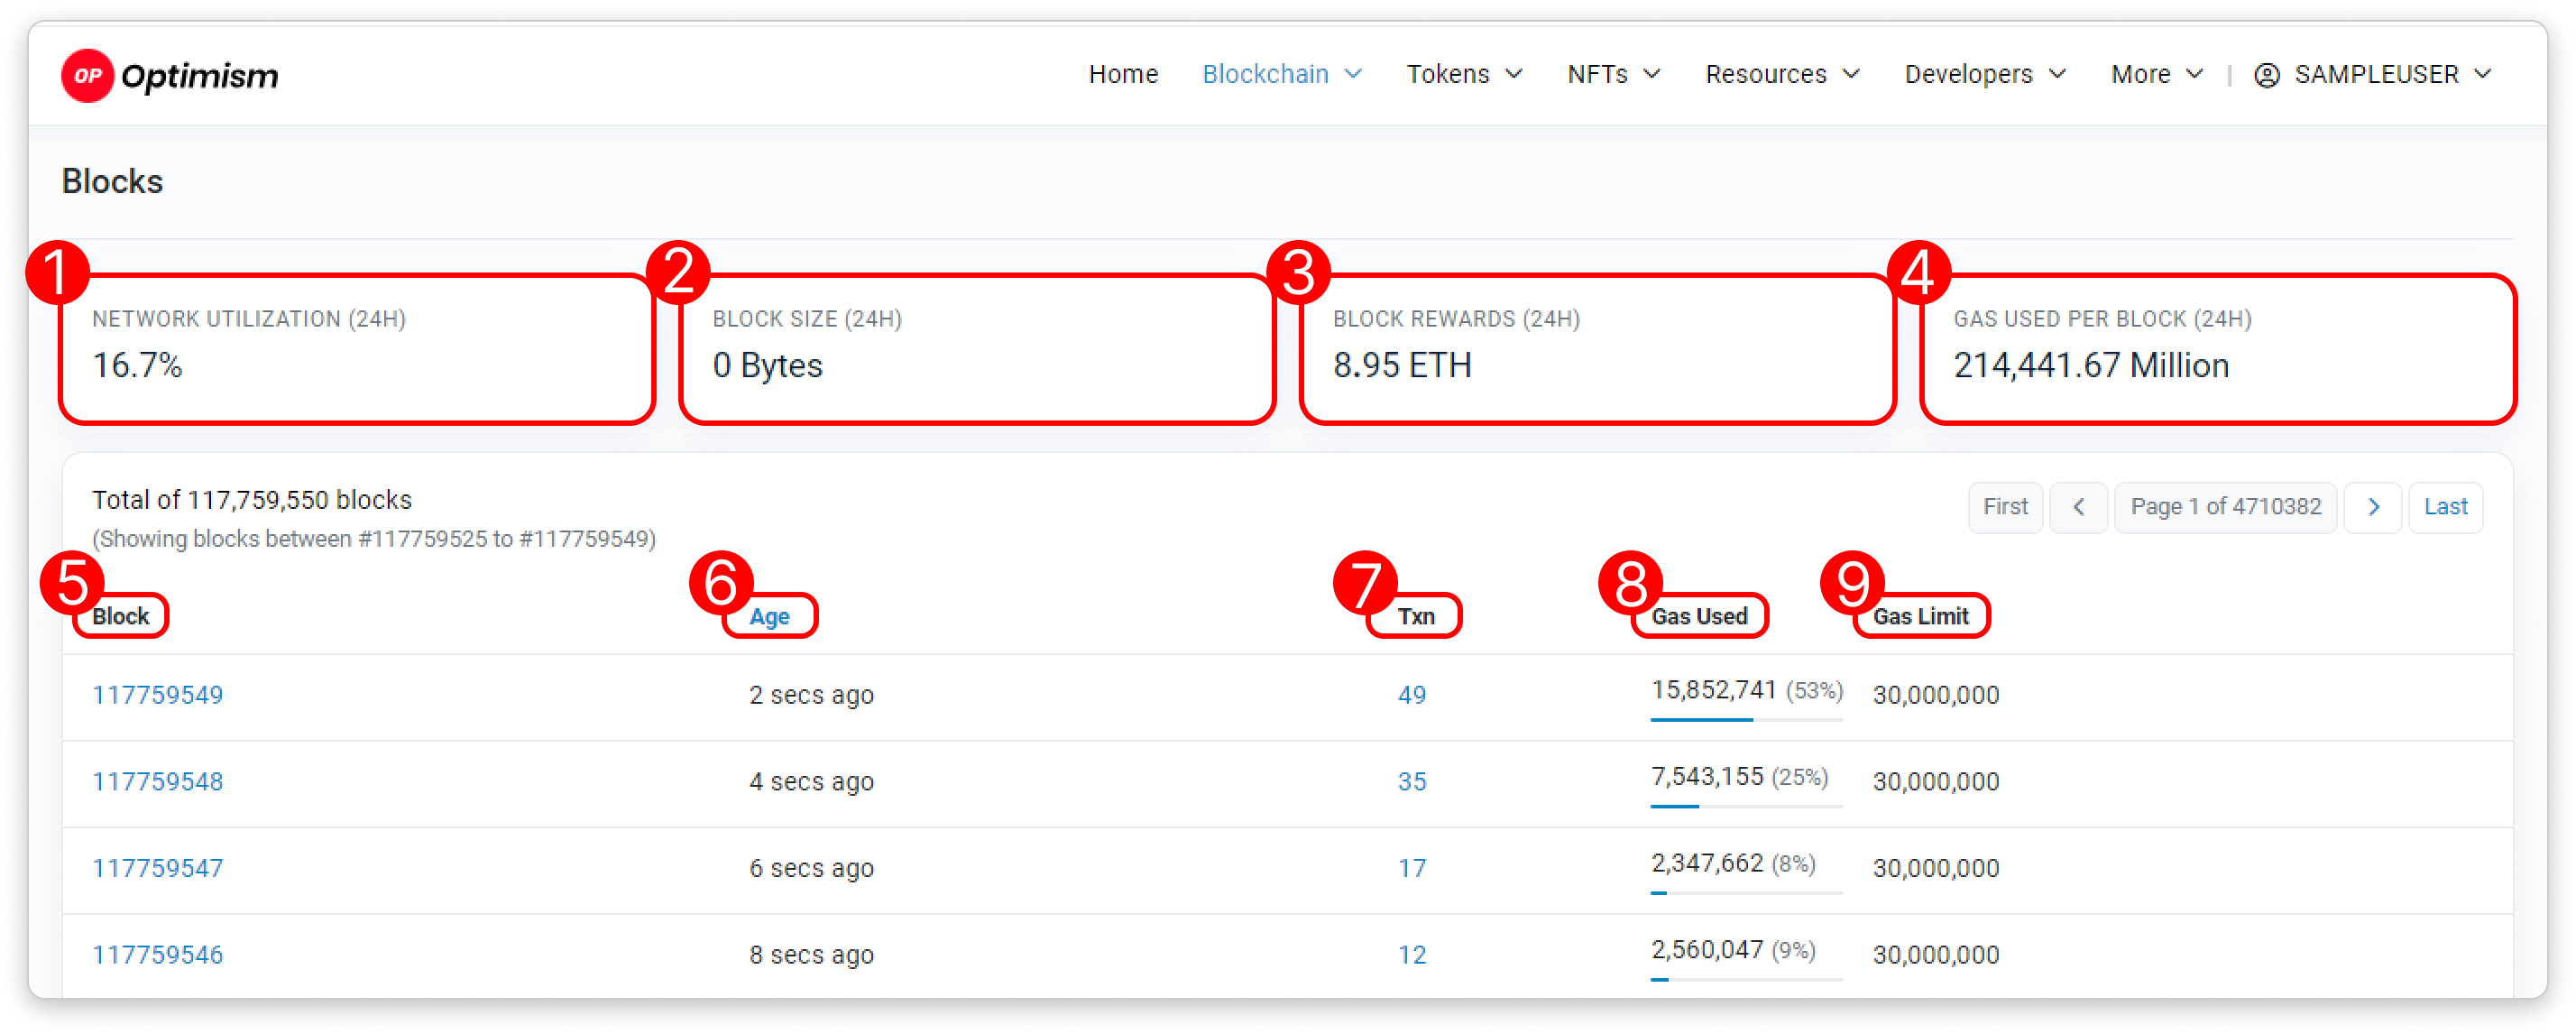Viewport: 2576px width, 1034px height.
Task: Toggle the Age column format
Action: 769,616
